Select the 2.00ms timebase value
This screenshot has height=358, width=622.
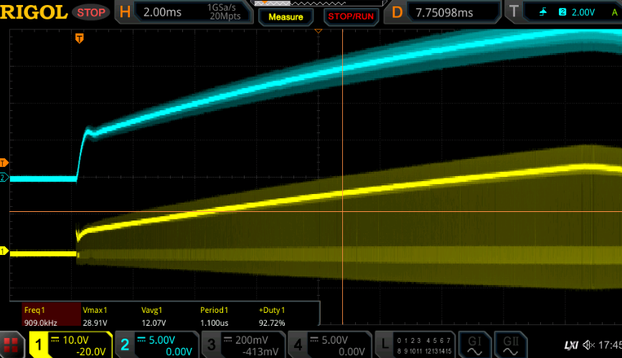(162, 12)
